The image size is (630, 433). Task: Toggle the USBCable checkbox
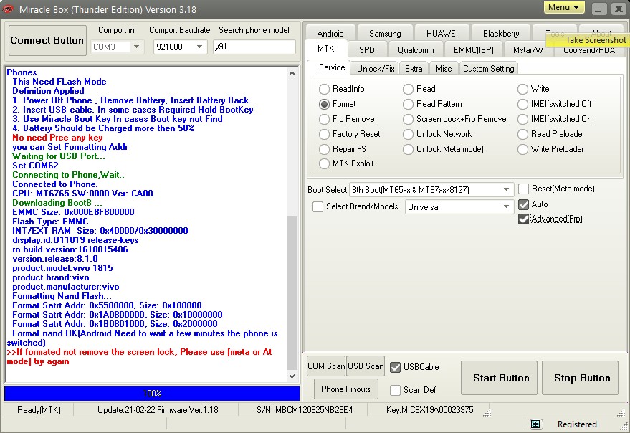pyautogui.click(x=396, y=367)
